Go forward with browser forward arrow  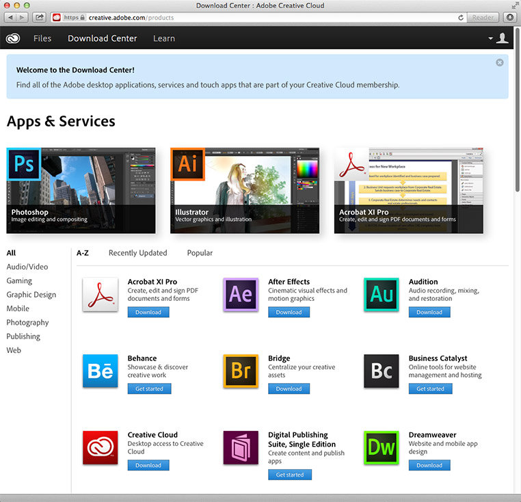coord(22,17)
